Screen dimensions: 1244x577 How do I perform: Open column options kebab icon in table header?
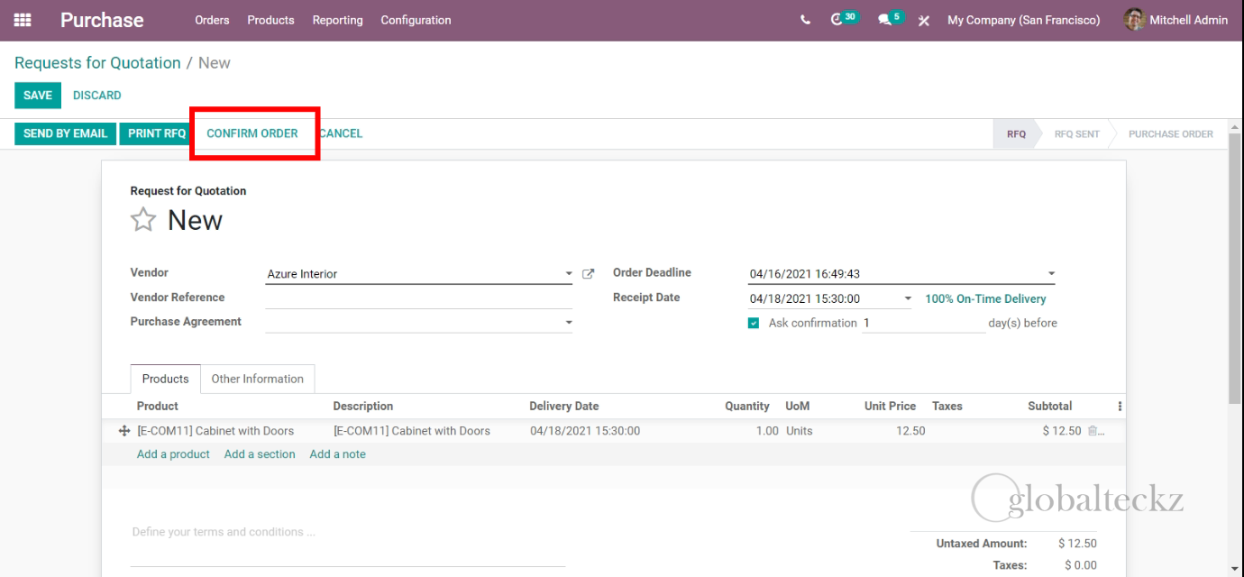(1120, 407)
